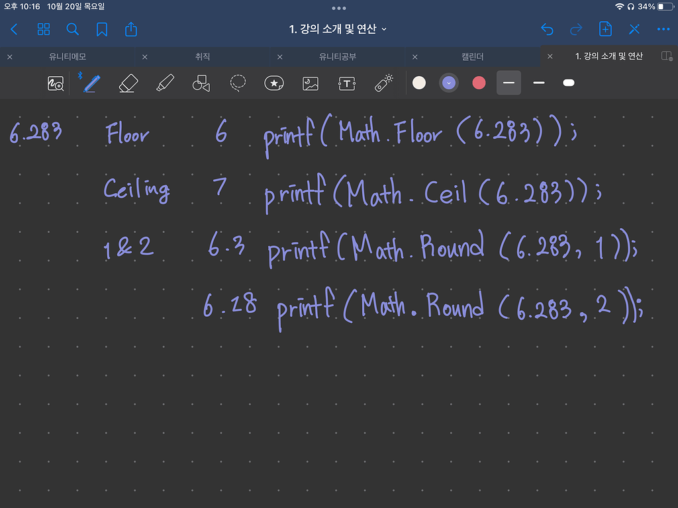Select the red ink color swatch
The height and width of the screenshot is (508, 678).
pyautogui.click(x=478, y=83)
